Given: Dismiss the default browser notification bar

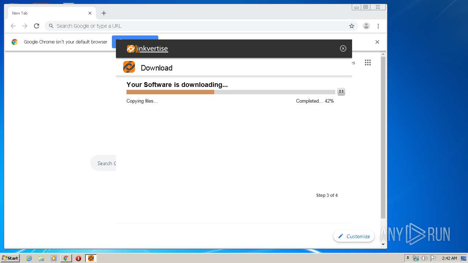Looking at the screenshot, I should pyautogui.click(x=377, y=42).
